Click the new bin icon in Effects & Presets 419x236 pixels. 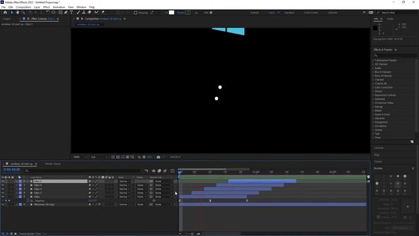click(x=412, y=142)
